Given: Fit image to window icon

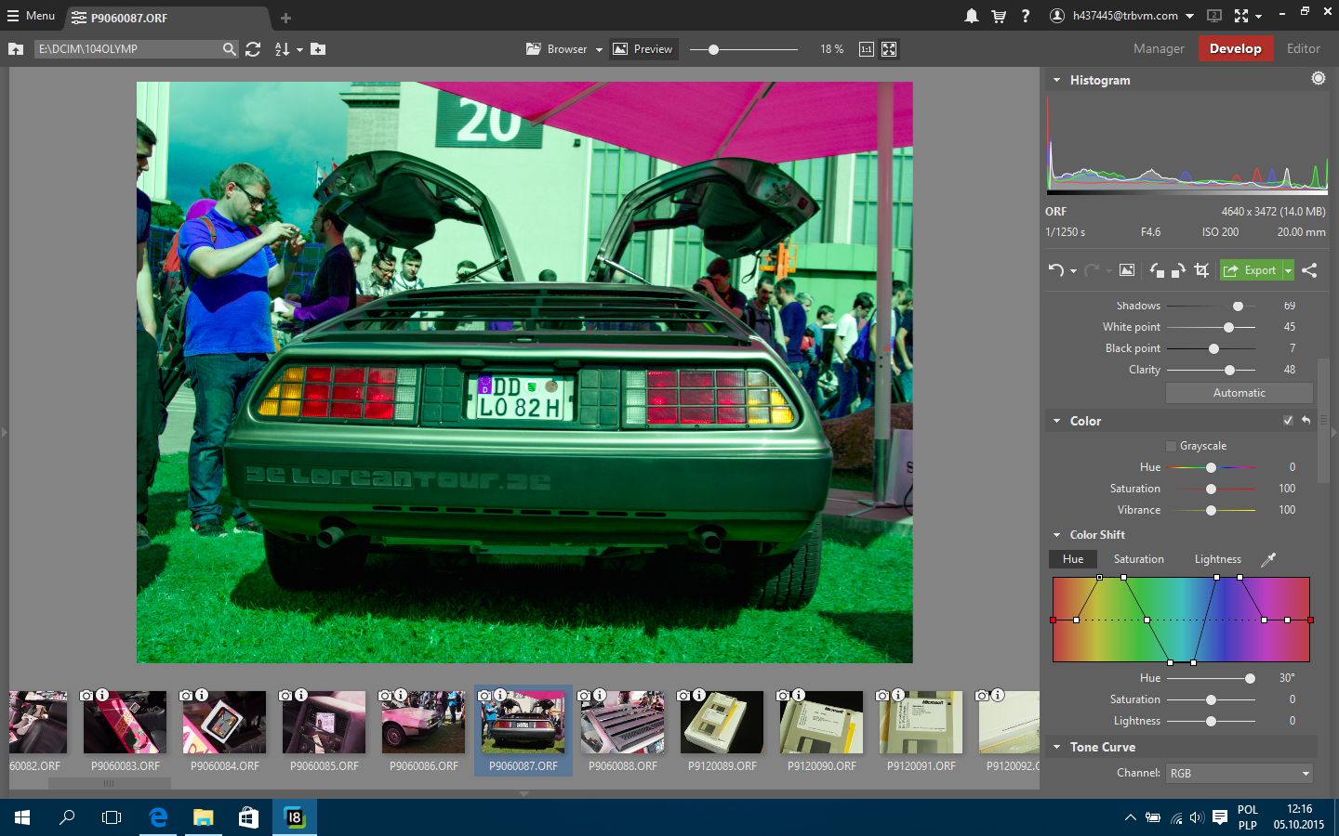Looking at the screenshot, I should pyautogui.click(x=889, y=49).
